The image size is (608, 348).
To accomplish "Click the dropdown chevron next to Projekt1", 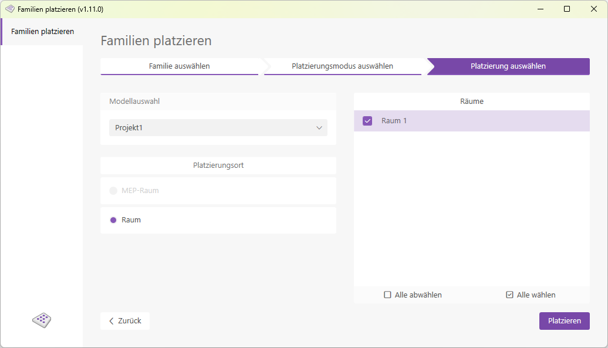I will (x=319, y=127).
